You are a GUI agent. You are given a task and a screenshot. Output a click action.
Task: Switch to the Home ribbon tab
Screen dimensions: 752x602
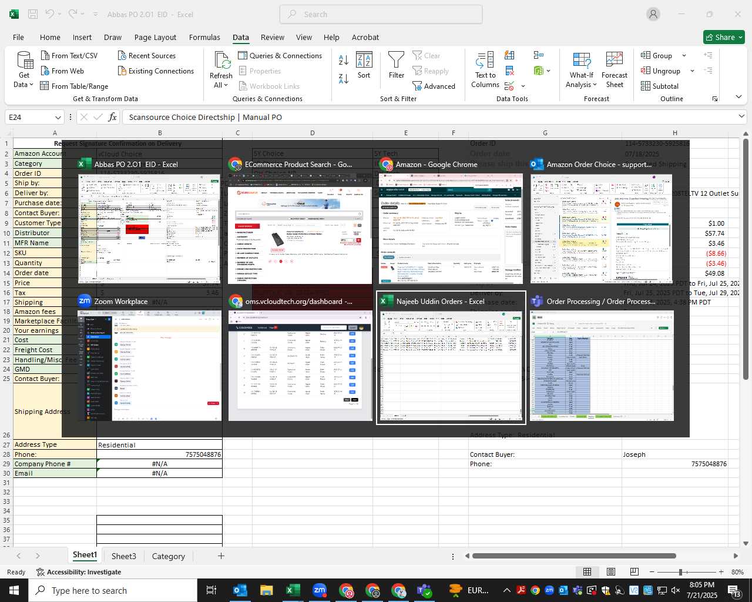[50, 37]
